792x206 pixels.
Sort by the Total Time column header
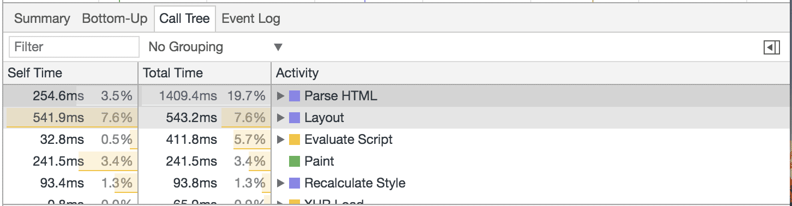point(205,73)
